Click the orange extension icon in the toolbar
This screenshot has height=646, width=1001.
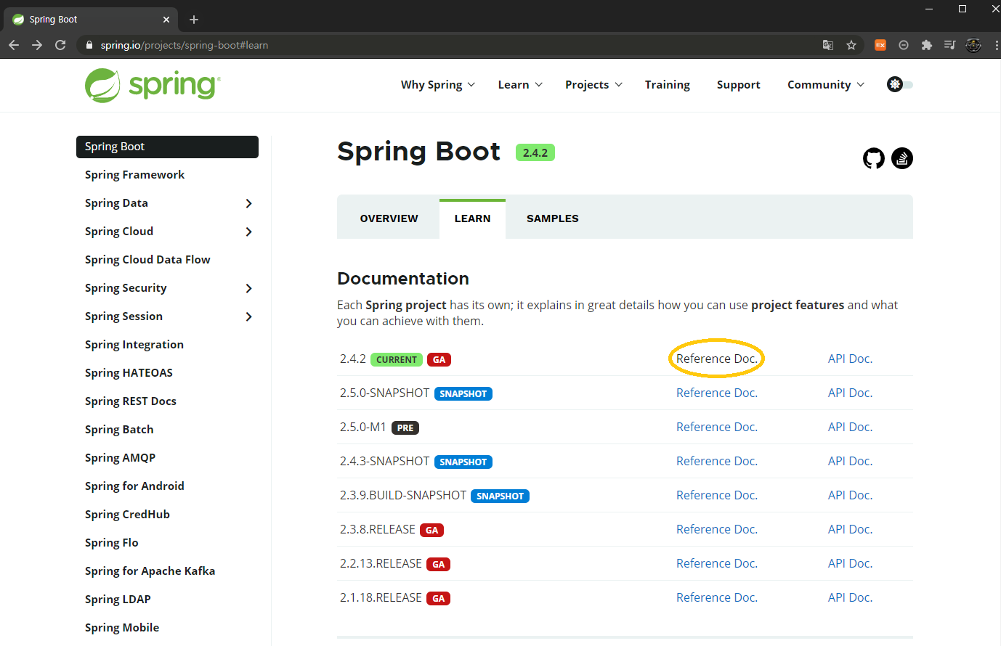click(x=880, y=45)
